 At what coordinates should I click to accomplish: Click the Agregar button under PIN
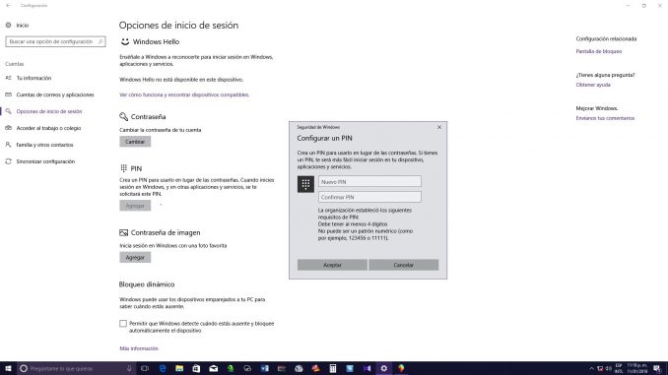click(135, 206)
